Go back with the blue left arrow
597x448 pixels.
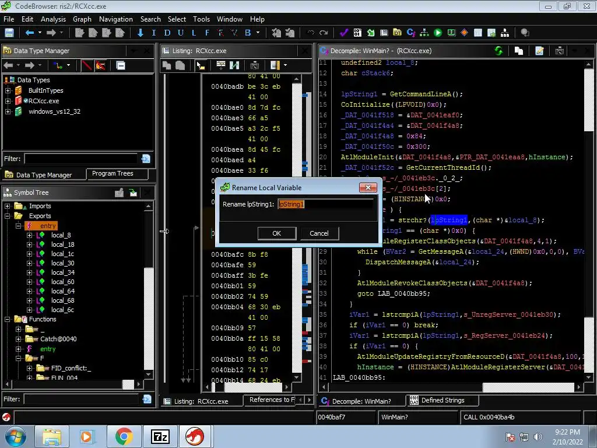(30, 33)
